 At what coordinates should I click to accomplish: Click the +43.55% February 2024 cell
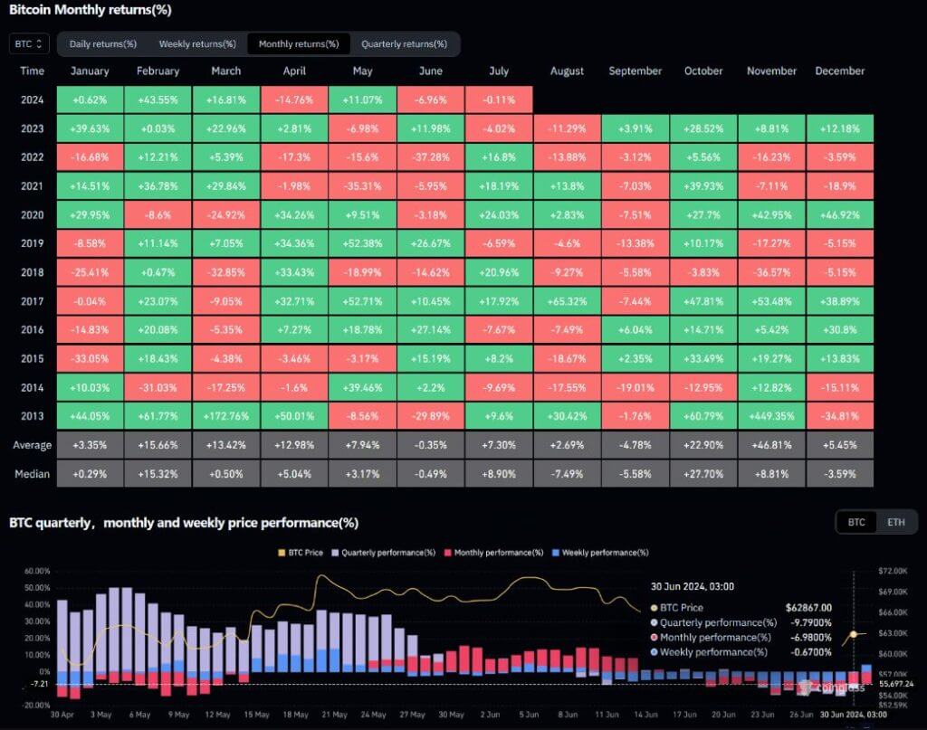coord(158,100)
